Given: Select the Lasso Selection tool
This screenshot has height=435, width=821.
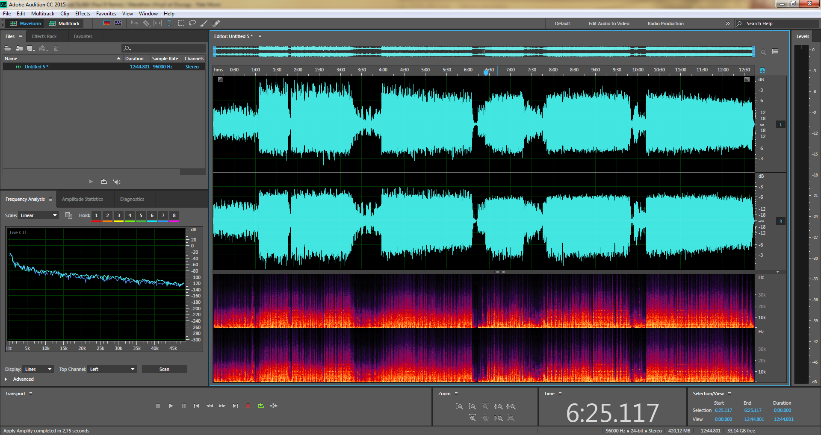Looking at the screenshot, I should click(192, 23).
